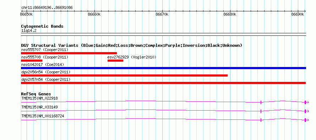This screenshot has width=316, height=140.
Task: Click the nsv555707 (Cooper2011) variant label
Action: click(x=45, y=50)
